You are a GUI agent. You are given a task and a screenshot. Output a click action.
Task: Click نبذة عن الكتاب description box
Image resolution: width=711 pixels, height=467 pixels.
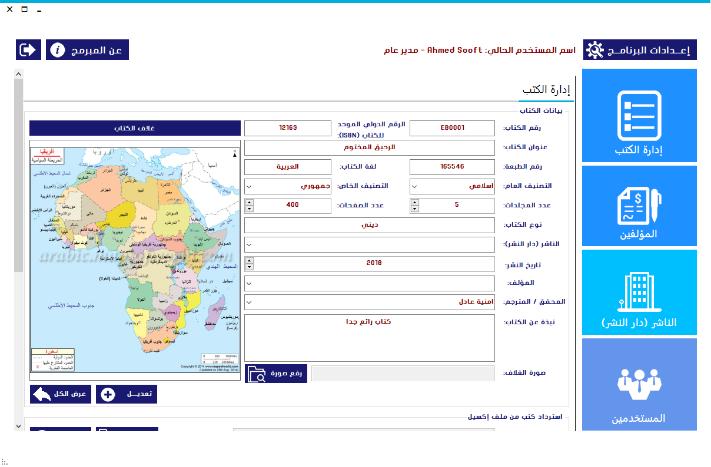pos(370,338)
